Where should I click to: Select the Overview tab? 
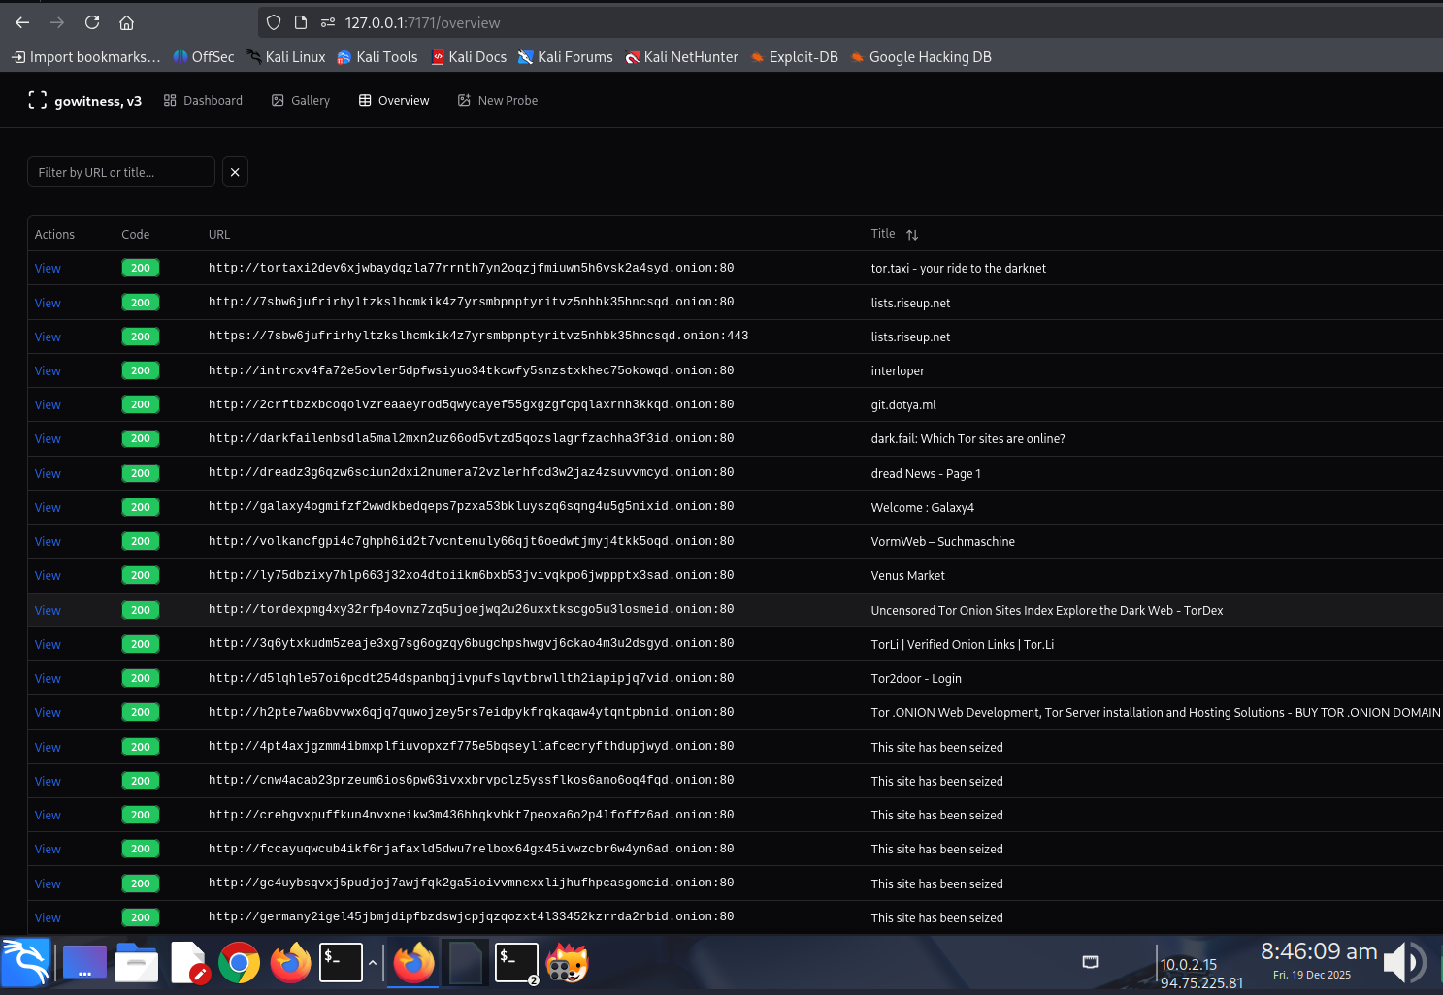click(394, 100)
